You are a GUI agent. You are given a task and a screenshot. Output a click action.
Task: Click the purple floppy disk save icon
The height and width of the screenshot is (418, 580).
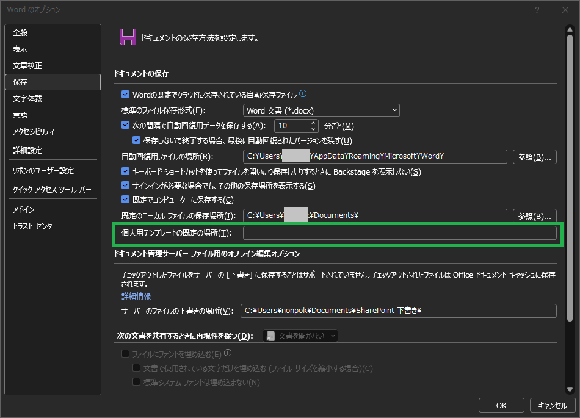[128, 37]
